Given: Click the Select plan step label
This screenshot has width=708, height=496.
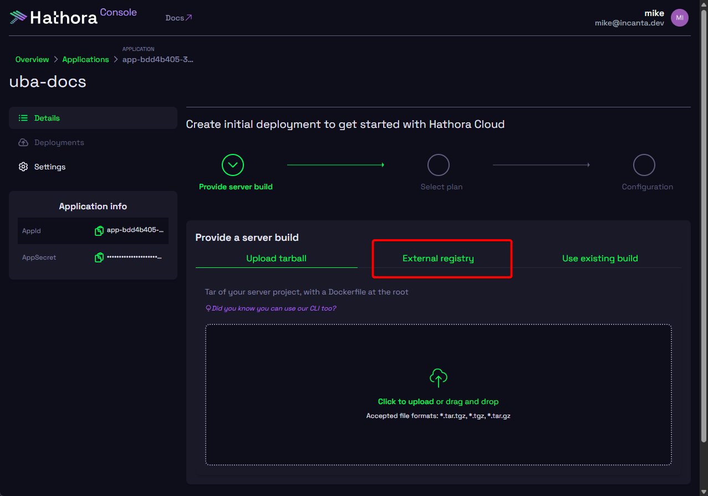Looking at the screenshot, I should click(x=441, y=187).
